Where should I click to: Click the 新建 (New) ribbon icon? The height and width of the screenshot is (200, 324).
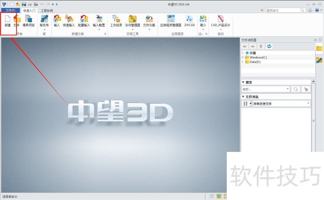tap(8, 21)
